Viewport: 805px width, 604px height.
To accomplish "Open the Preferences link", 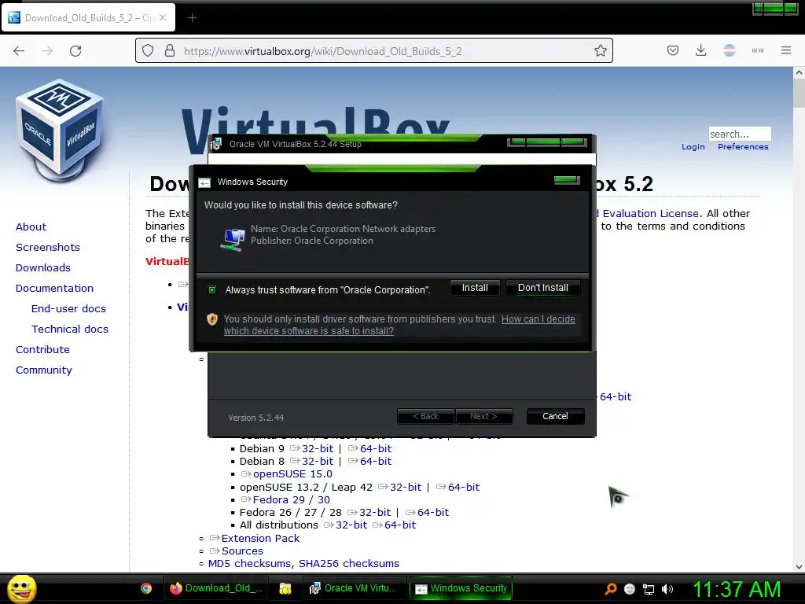I will tap(743, 147).
